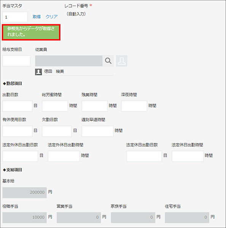Viewport: 226px width, 228px height.
Task: Click into the 残業時間 field
Action: [94, 106]
